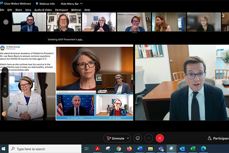229x153 pixels.
Task: Select the thumbnail of woman with clasped hands
Action: coord(99,22)
